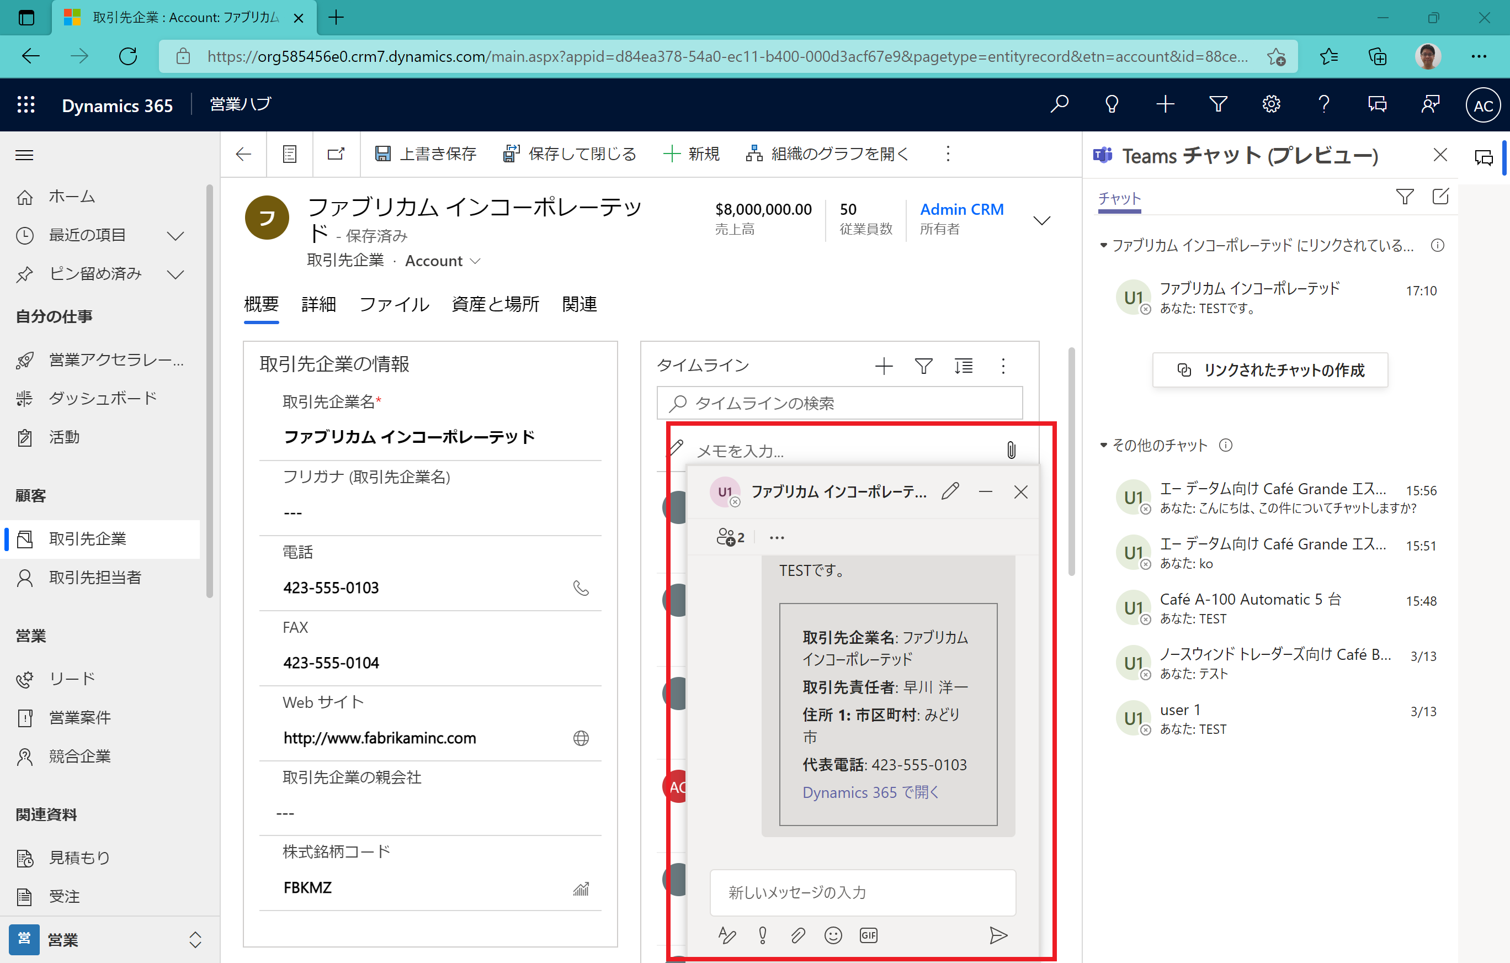Click リンクされたチャットの作成 button
Screen dimensions: 1510x963
coord(1270,370)
